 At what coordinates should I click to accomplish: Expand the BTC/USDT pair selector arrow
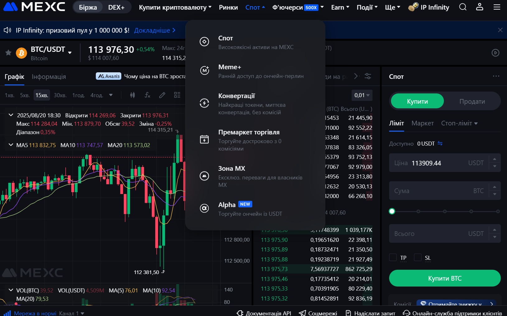click(70, 52)
